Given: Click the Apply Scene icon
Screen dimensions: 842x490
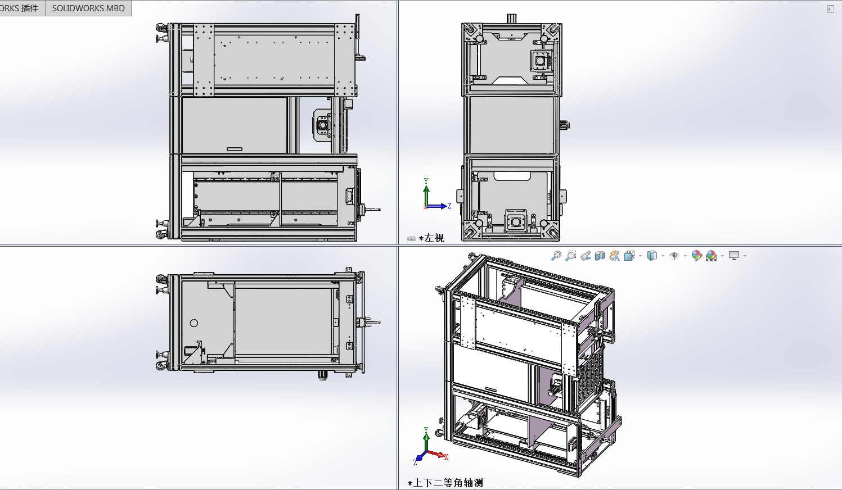Looking at the screenshot, I should coord(712,256).
